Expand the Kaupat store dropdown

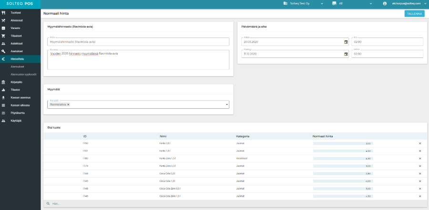[x=226, y=105]
